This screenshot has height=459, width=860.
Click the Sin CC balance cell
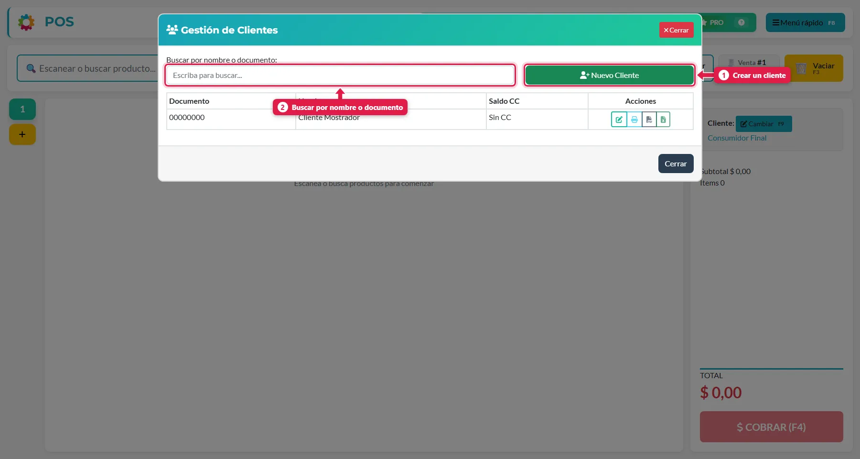pyautogui.click(x=537, y=119)
